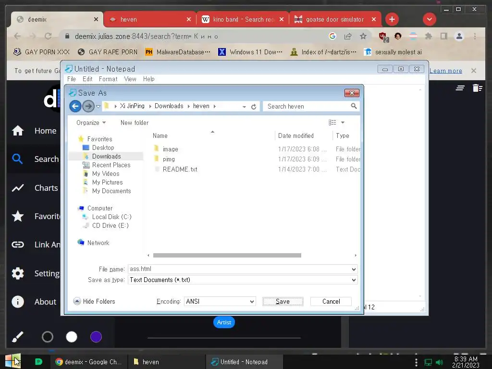Click New folder button
Viewport: 492px width, 369px height.
(x=135, y=123)
